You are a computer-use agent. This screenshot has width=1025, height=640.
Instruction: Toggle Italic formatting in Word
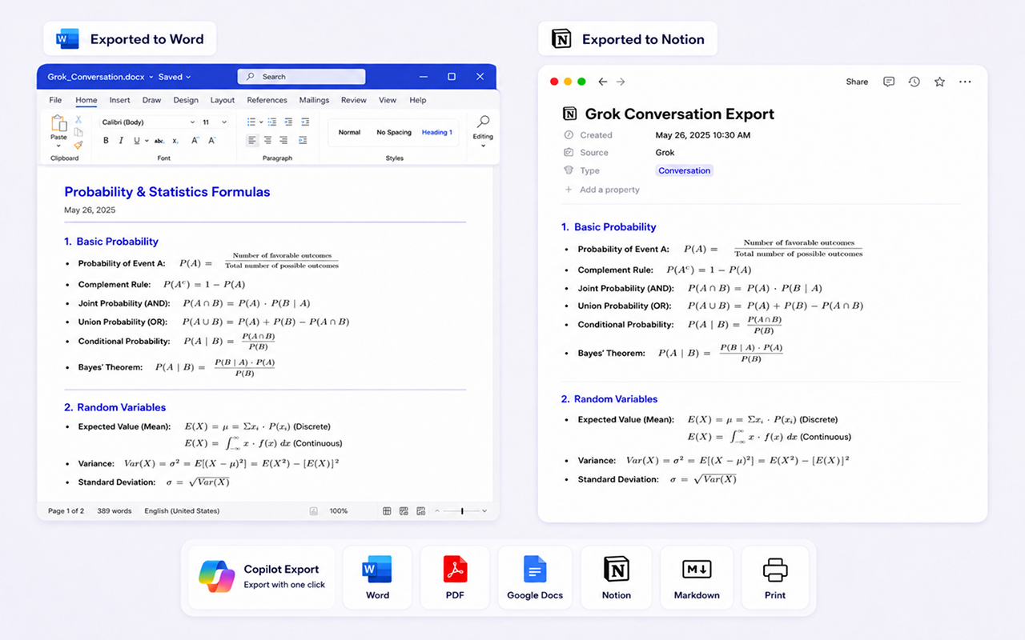point(121,141)
